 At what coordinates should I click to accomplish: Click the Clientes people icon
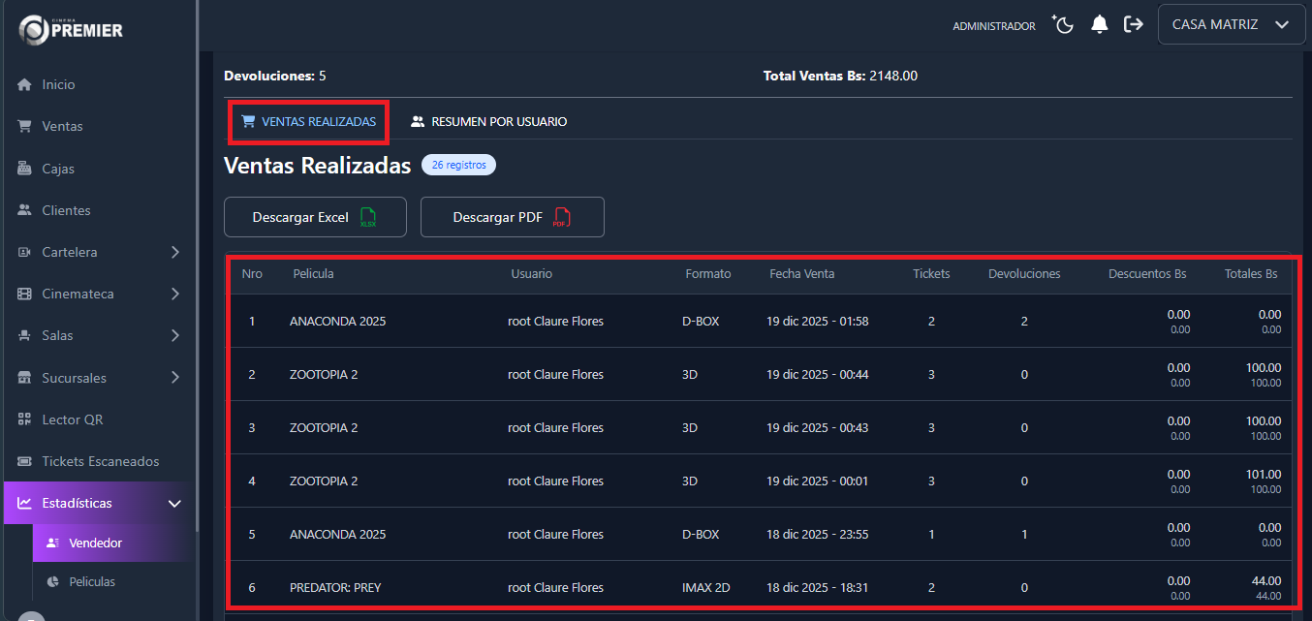point(25,210)
